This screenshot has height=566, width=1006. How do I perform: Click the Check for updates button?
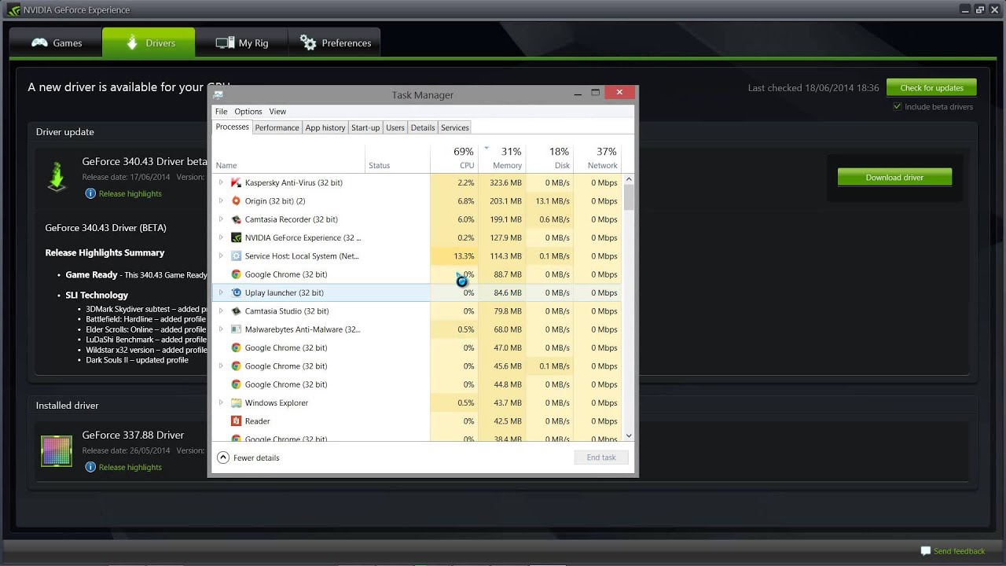click(931, 88)
